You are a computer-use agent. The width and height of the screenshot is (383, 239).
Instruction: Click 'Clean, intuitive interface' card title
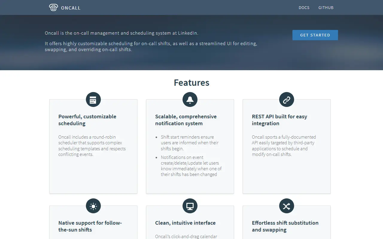[x=185, y=223]
